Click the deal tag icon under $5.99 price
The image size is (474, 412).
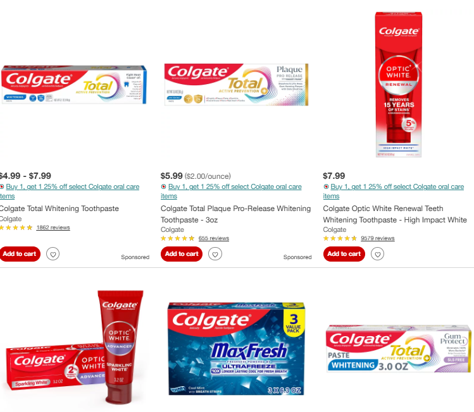point(163,186)
